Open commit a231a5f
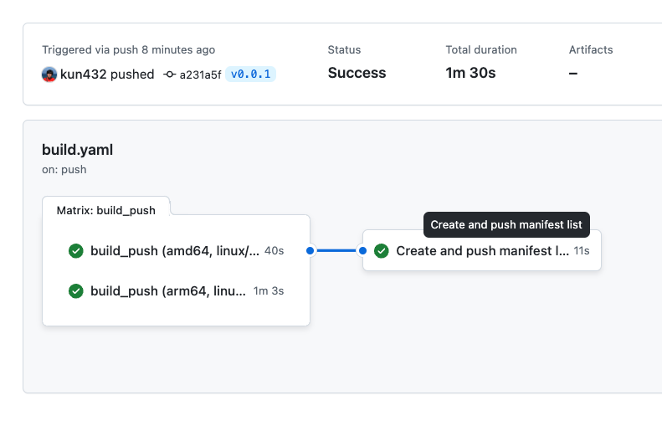This screenshot has width=662, height=421. click(x=200, y=74)
